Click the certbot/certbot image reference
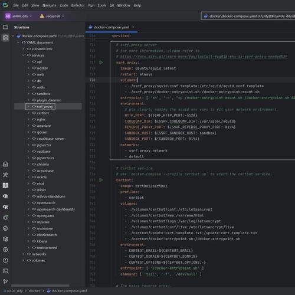The width and height of the screenshot is (295, 295). 152,186
